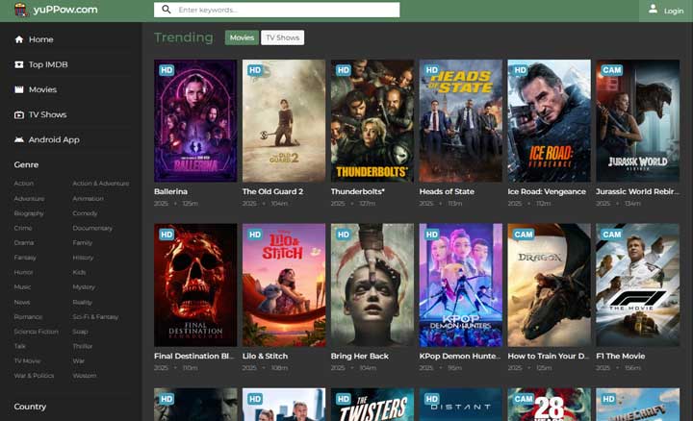Select the Animation genre
The height and width of the screenshot is (421, 693).
point(88,199)
